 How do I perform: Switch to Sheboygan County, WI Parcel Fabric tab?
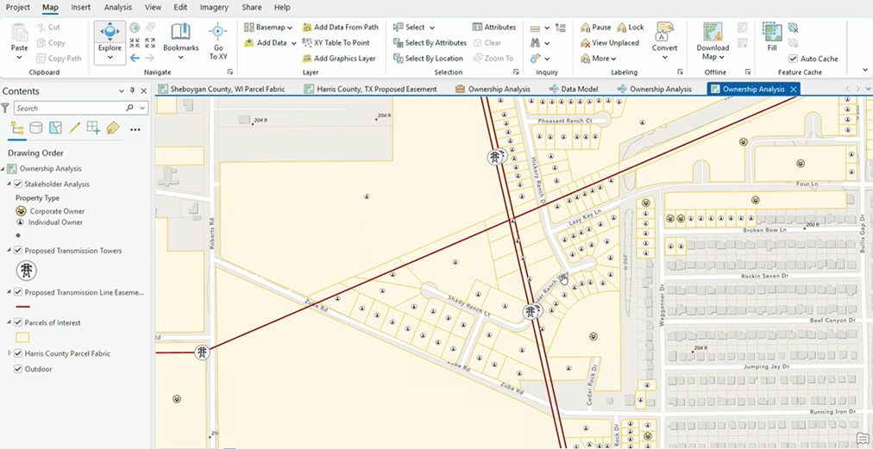(223, 89)
